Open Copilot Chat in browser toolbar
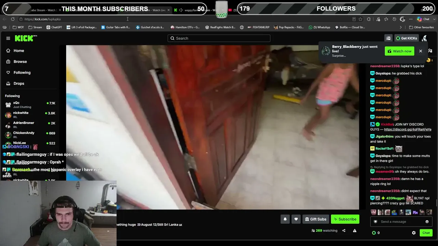438x246 pixels. [x=423, y=19]
